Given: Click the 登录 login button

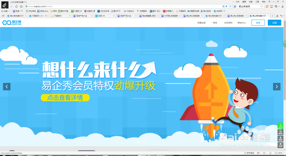Looking at the screenshot, I should (x=258, y=23).
